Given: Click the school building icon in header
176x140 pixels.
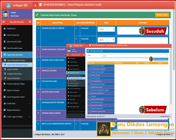Looking at the screenshot, I should (40, 5).
